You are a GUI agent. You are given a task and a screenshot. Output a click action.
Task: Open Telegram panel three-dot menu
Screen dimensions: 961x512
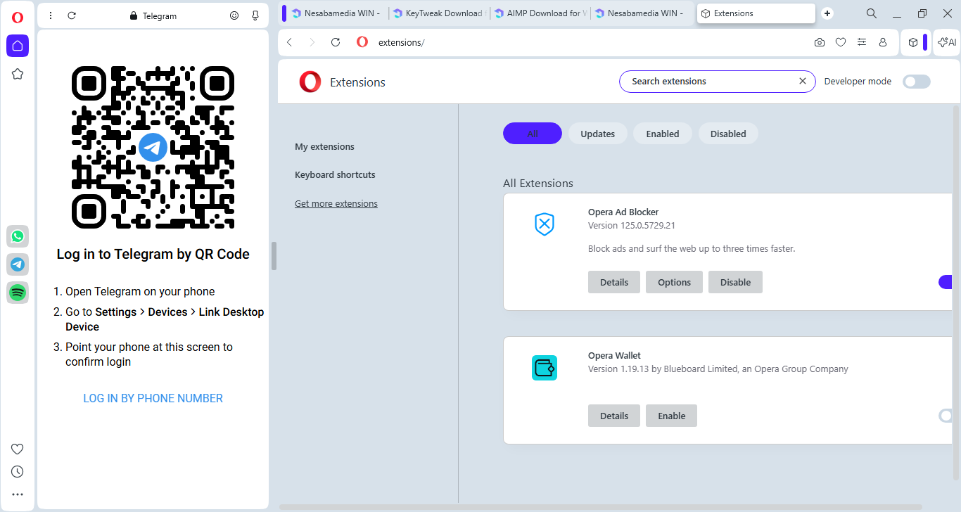(x=51, y=15)
